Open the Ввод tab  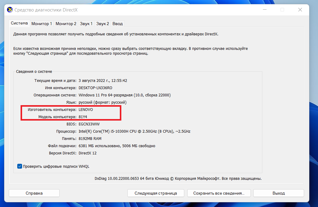118,24
